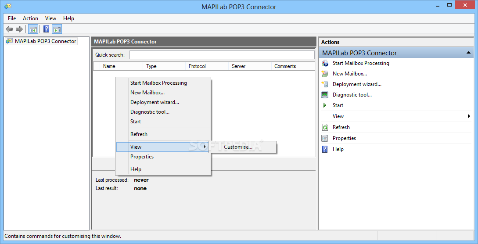Sort by the Name column header
This screenshot has height=244, width=478.
121,66
